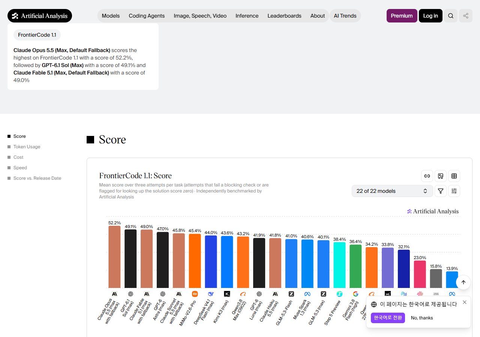
Task: Click the Step 5 Preview logo icon
Action: coord(339,294)
